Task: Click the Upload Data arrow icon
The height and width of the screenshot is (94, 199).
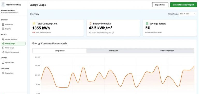Action: (3, 63)
